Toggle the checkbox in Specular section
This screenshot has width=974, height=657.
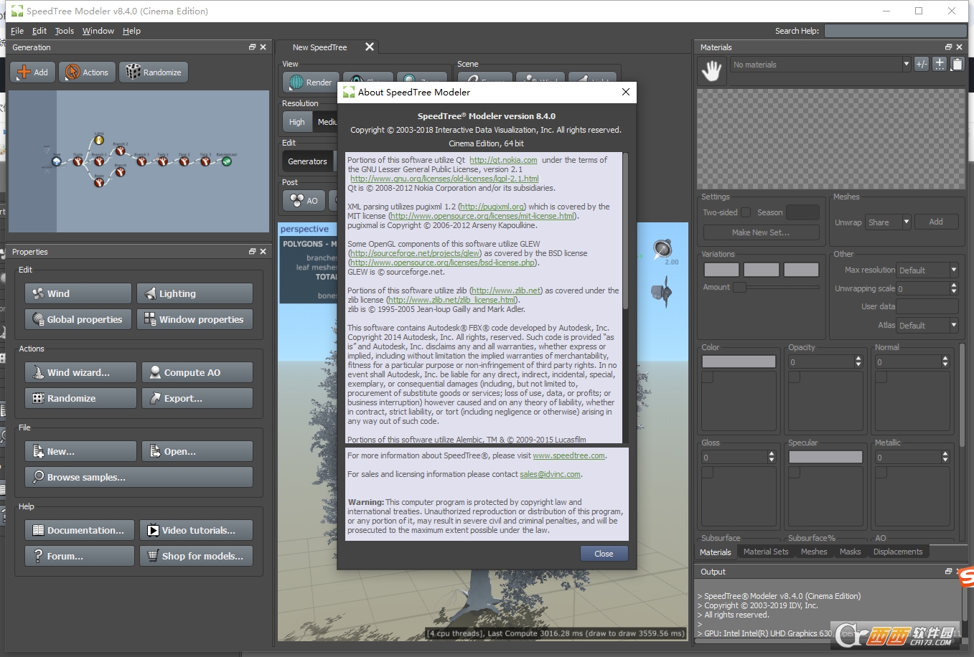point(795,473)
